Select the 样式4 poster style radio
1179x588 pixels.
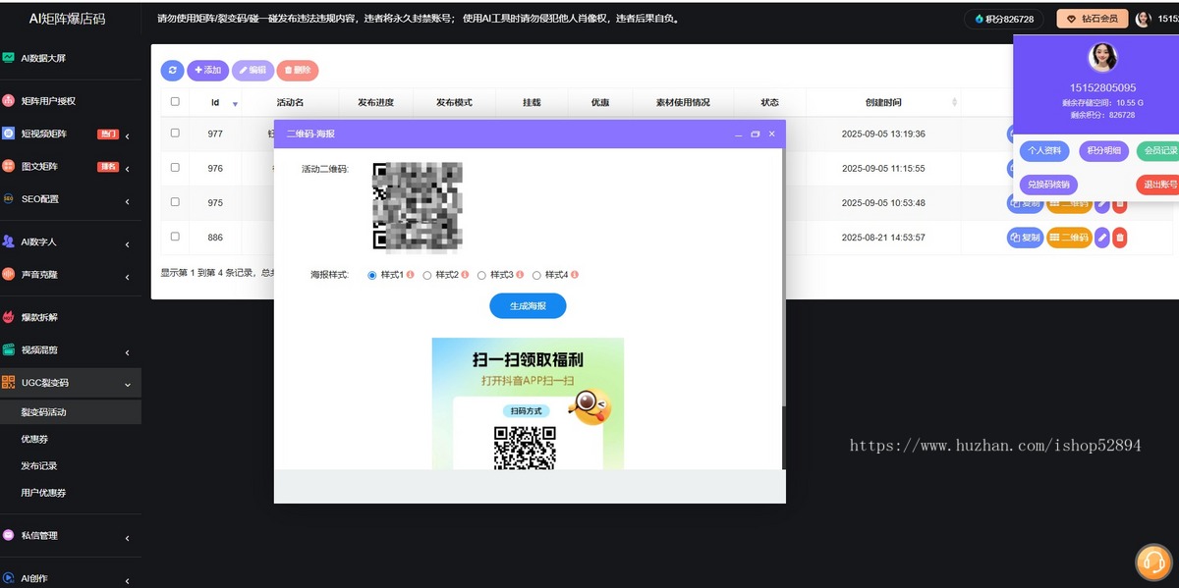[537, 275]
